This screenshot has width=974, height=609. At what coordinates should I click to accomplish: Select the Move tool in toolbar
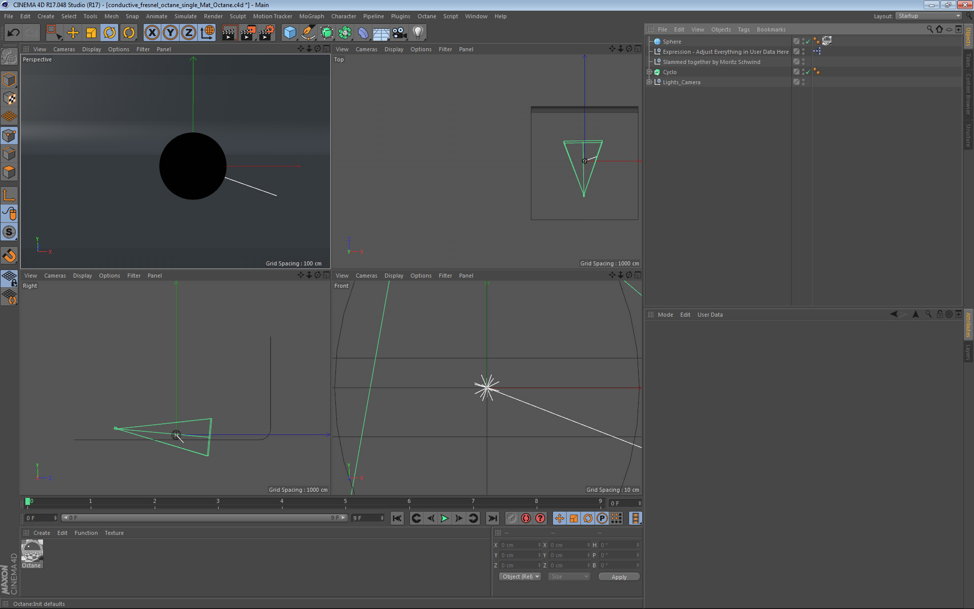[73, 33]
